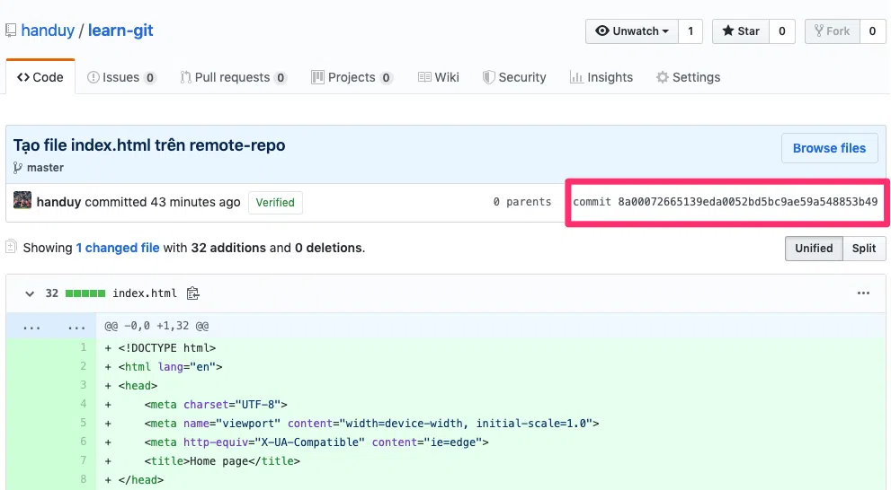Click the green diffstat bars

[85, 293]
